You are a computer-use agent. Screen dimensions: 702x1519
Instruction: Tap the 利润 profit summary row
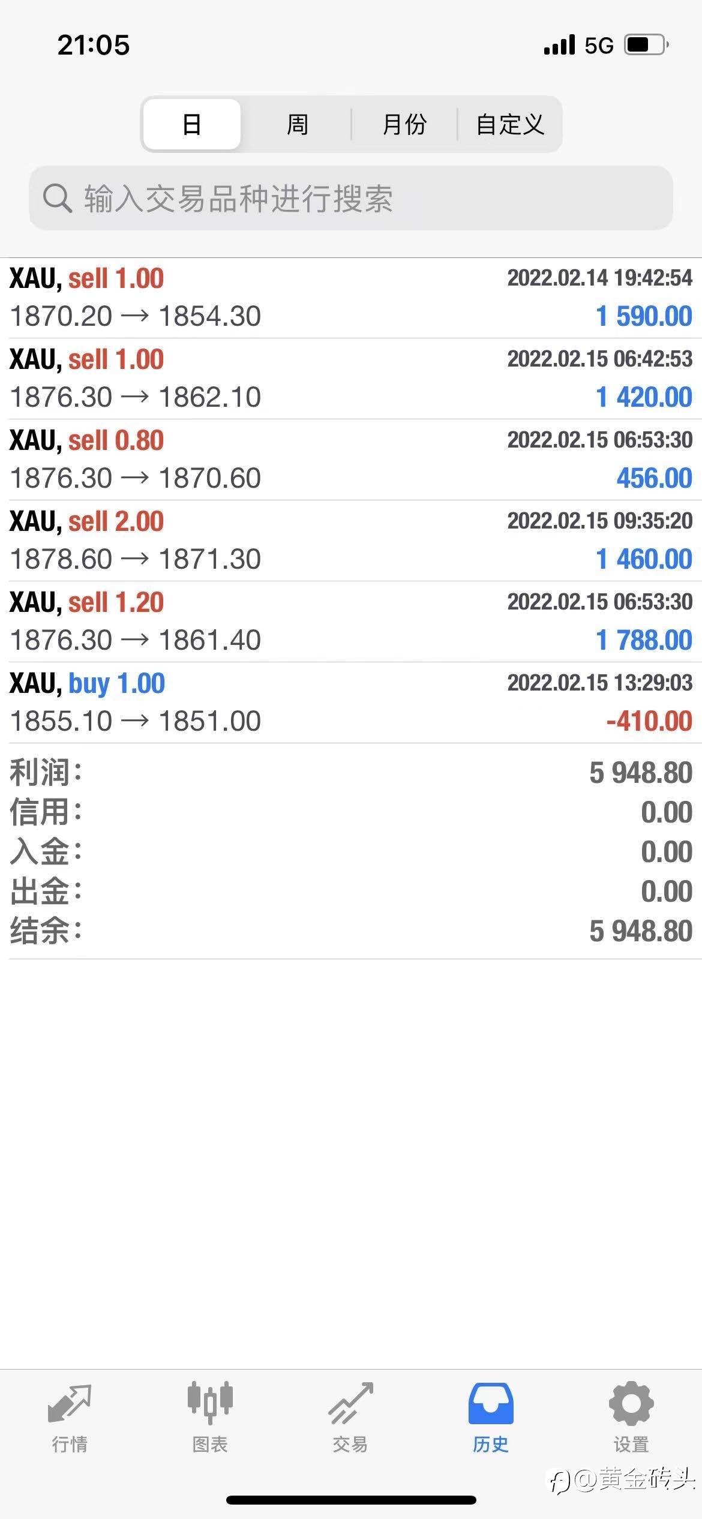coord(351,772)
